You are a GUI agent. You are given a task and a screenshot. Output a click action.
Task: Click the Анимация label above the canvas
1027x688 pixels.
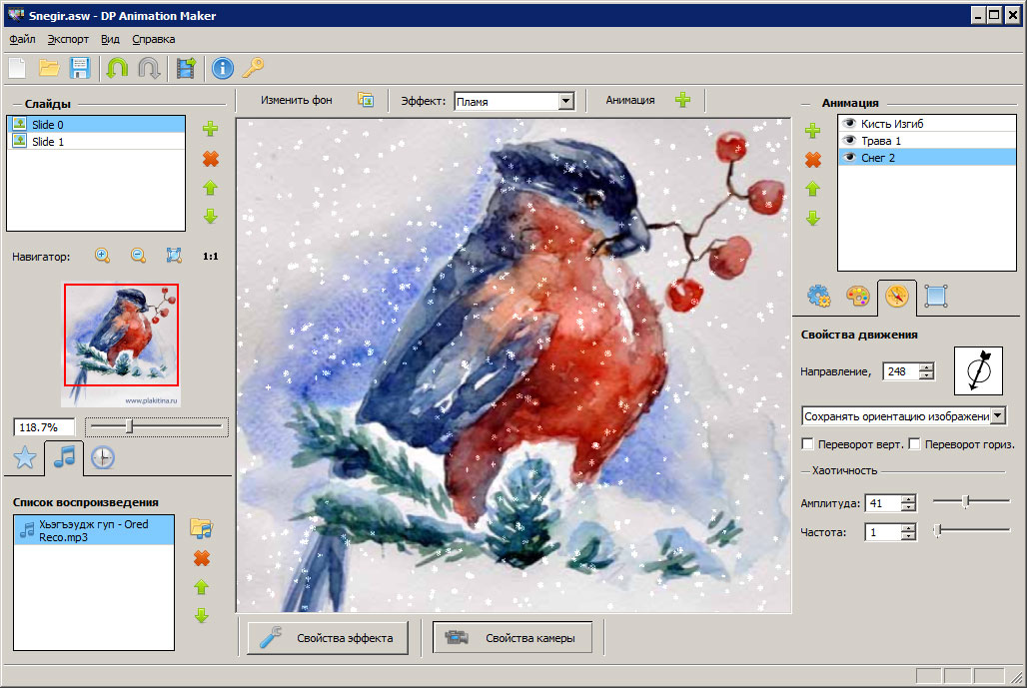tap(630, 100)
